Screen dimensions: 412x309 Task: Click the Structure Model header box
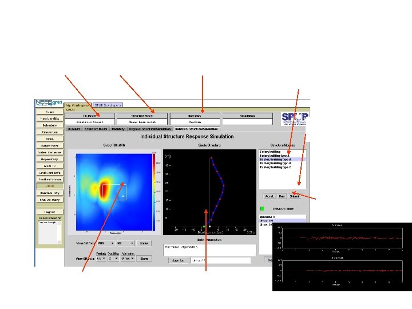click(142, 116)
